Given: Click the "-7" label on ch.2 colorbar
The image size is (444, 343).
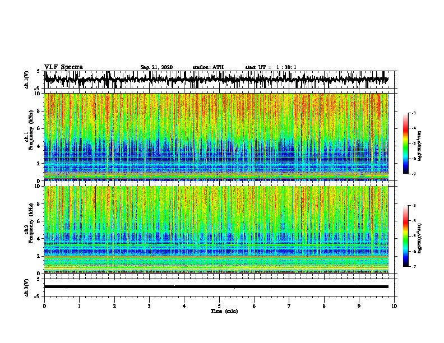Looking at the screenshot, I should tap(414, 266).
